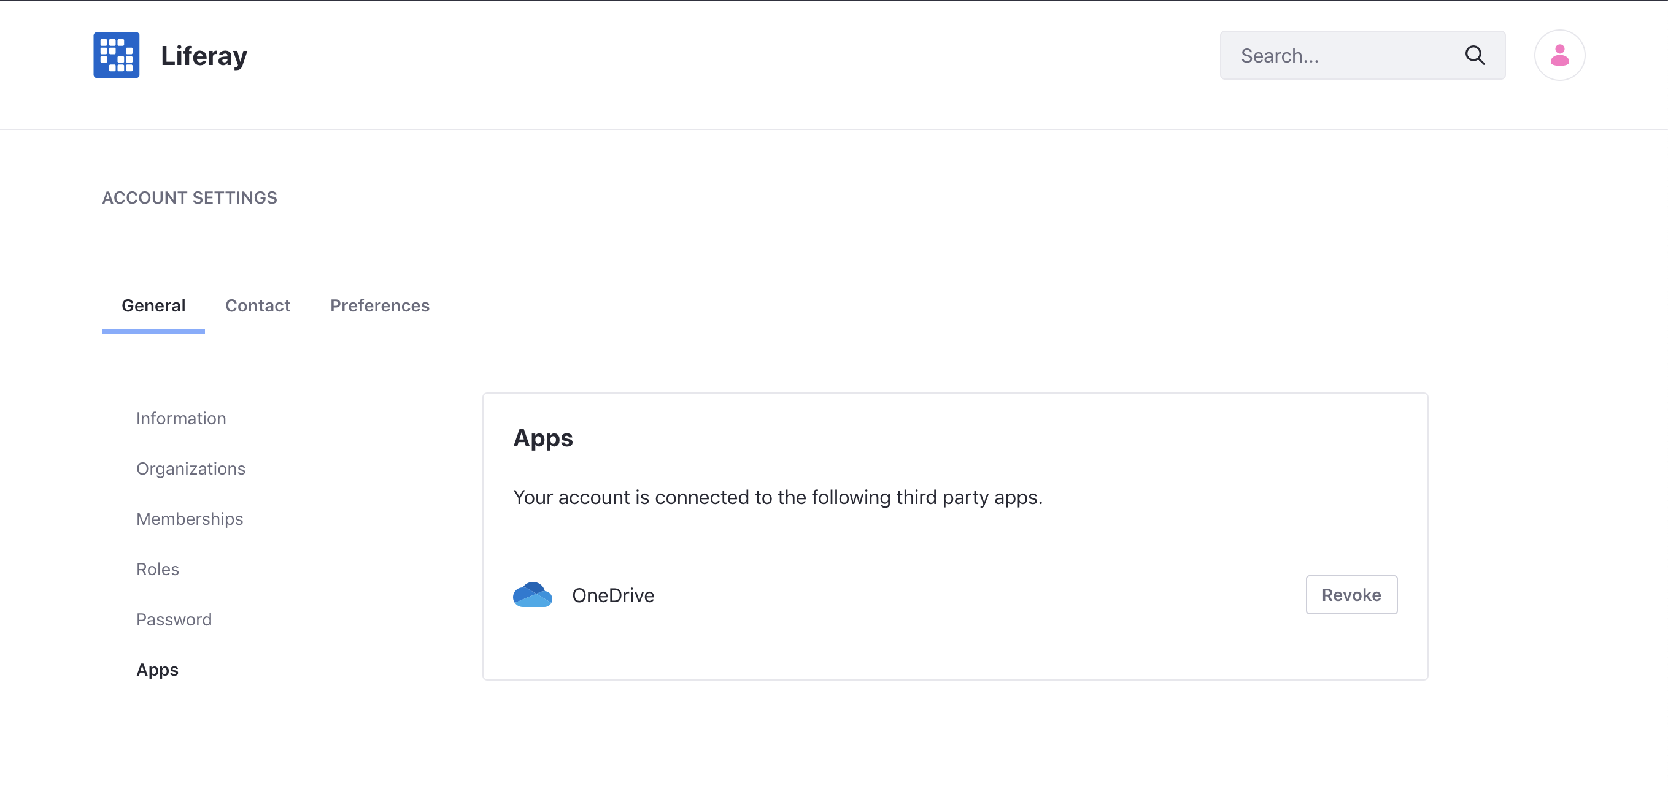The width and height of the screenshot is (1668, 802).
Task: Click the Account Settings heading
Action: pyautogui.click(x=190, y=198)
